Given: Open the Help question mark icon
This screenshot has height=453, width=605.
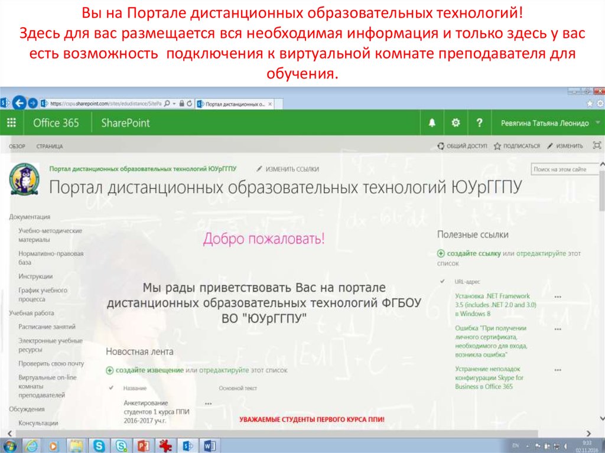Looking at the screenshot, I should [x=479, y=123].
